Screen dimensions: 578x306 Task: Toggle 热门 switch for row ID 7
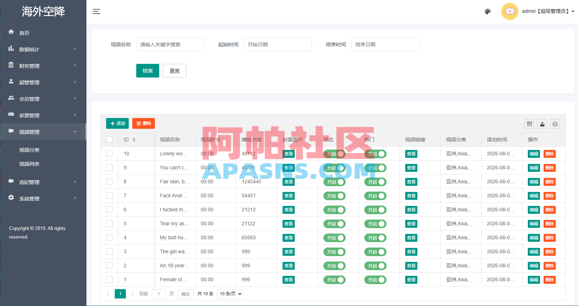click(375, 196)
